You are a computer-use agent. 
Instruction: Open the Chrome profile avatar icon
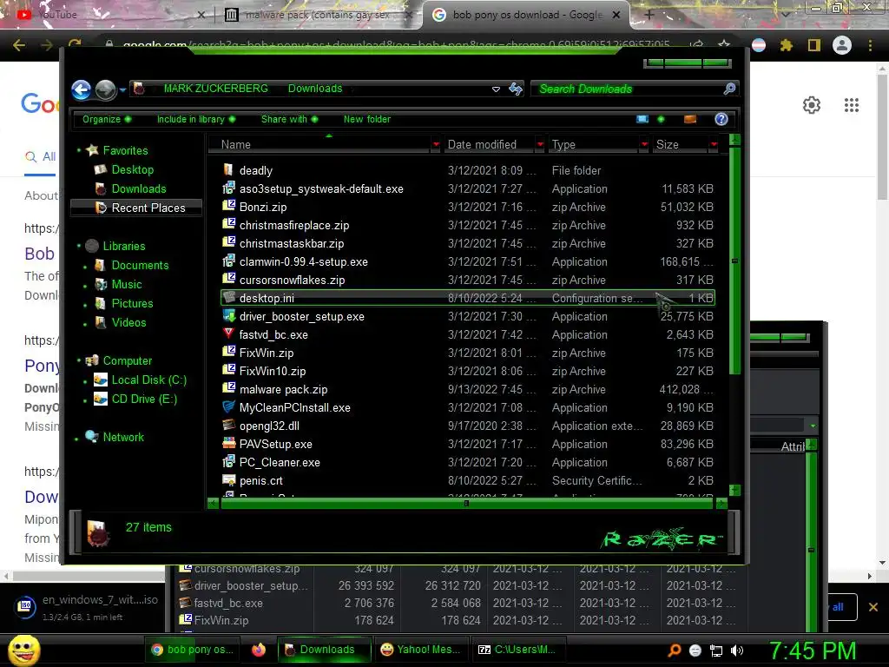(842, 45)
